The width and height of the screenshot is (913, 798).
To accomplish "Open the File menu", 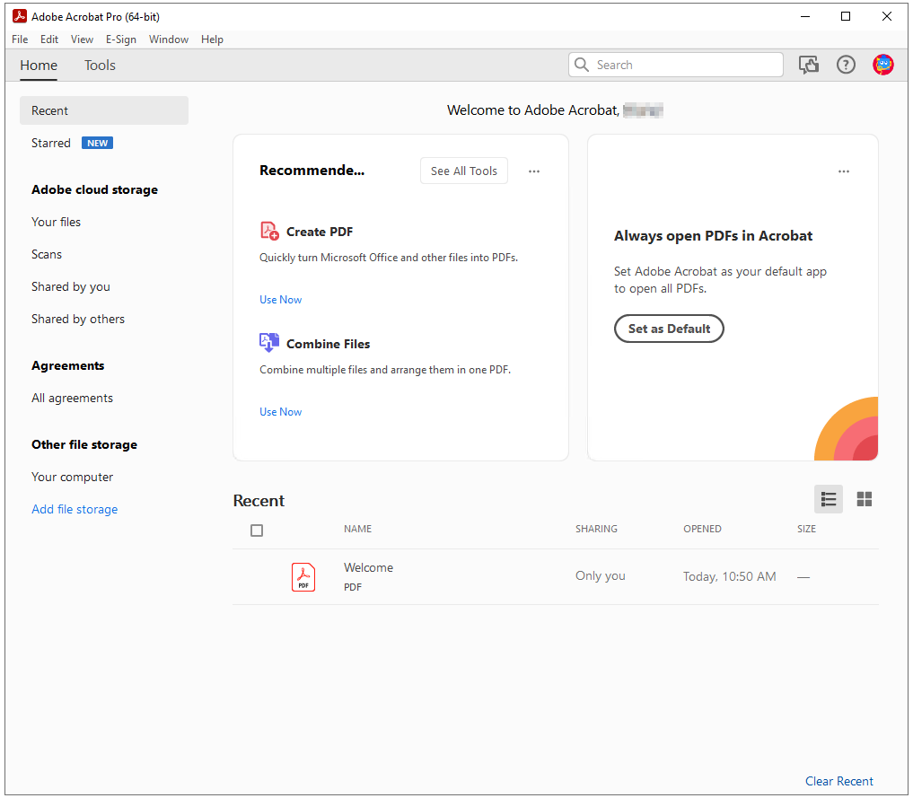I will click(20, 39).
